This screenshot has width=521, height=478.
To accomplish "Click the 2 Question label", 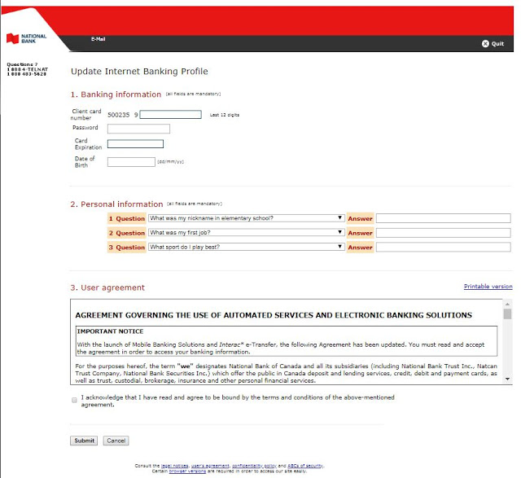I will point(127,233).
